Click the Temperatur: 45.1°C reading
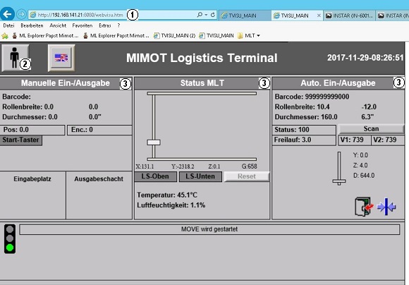Viewport: 409px width, 285px height. tap(167, 195)
